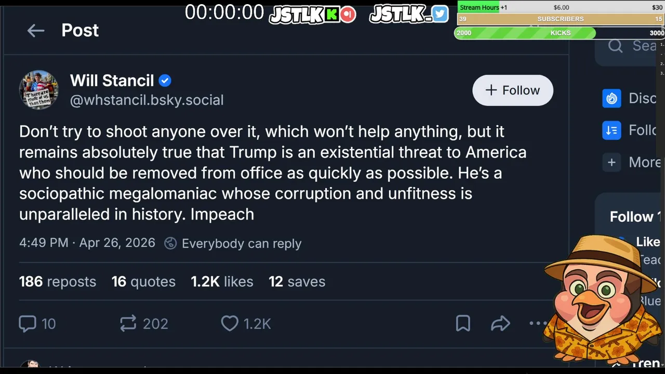This screenshot has height=374, width=665.
Task: Like the post with heart icon
Action: coord(230,324)
